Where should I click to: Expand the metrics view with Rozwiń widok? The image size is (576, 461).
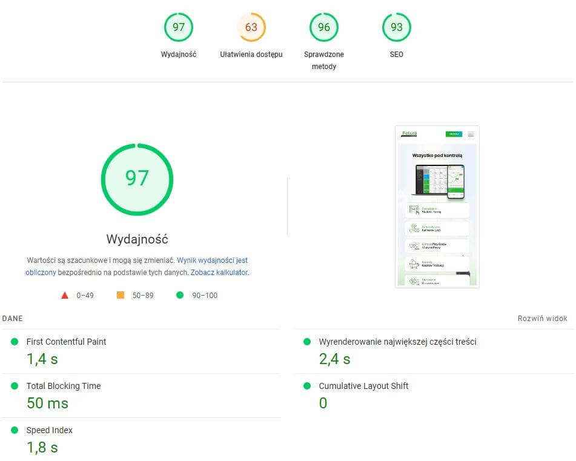tap(542, 319)
